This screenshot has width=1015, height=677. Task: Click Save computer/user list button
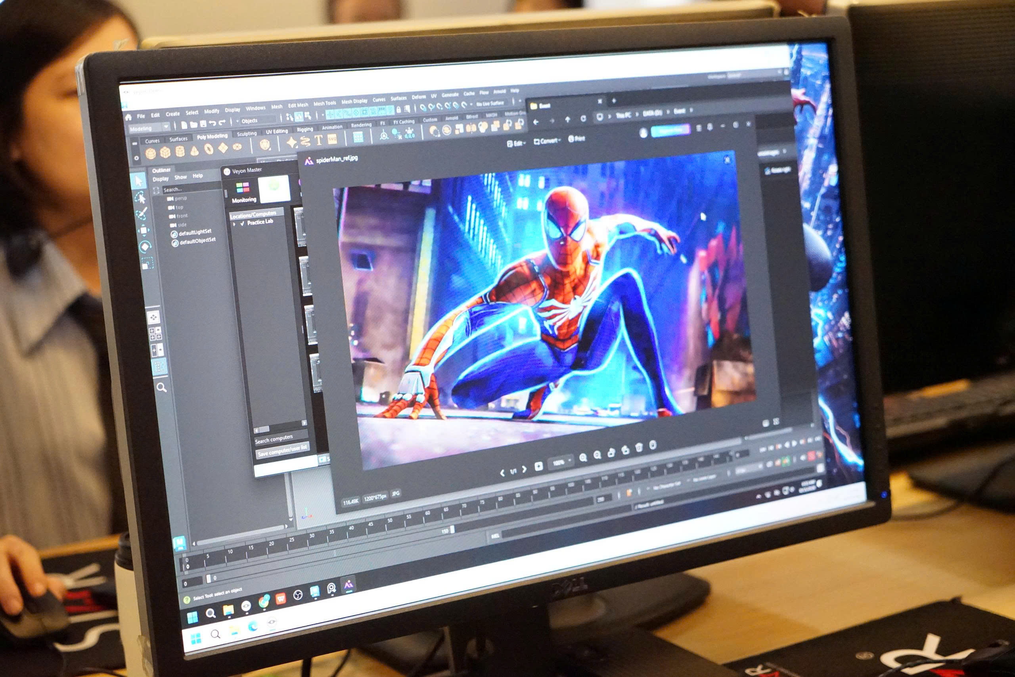[283, 450]
